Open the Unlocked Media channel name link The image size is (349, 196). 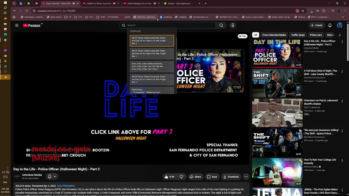point(32,175)
